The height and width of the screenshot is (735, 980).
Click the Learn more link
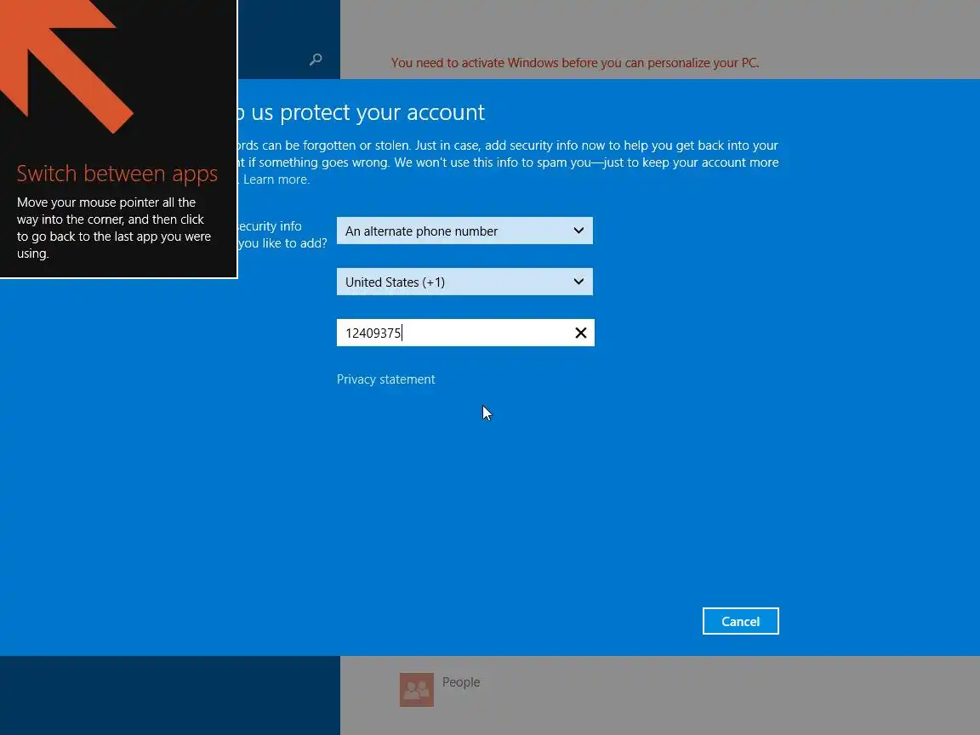point(276,179)
